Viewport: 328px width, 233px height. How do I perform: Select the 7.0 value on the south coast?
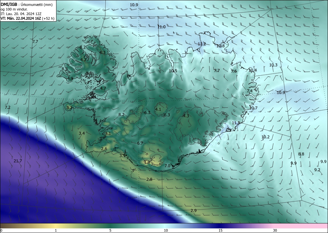coord(167,166)
